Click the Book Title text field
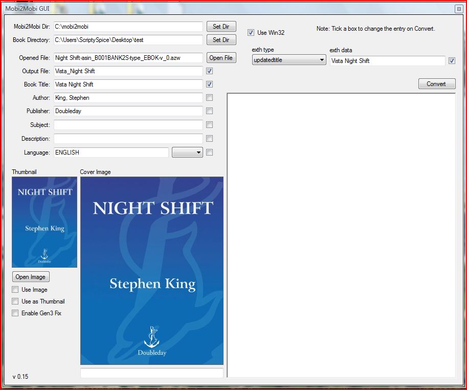This screenshot has width=467, height=390. (128, 84)
